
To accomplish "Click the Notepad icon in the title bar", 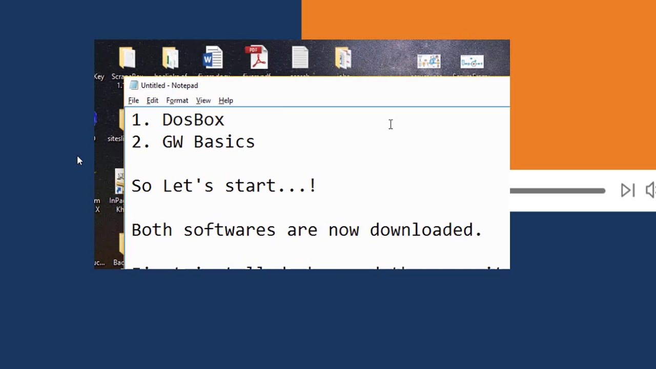I will click(x=134, y=85).
